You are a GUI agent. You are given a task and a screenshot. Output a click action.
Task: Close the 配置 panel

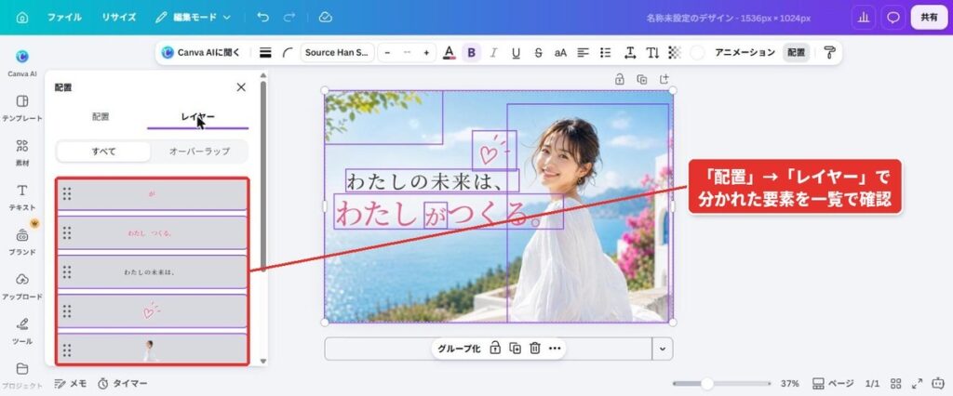241,87
